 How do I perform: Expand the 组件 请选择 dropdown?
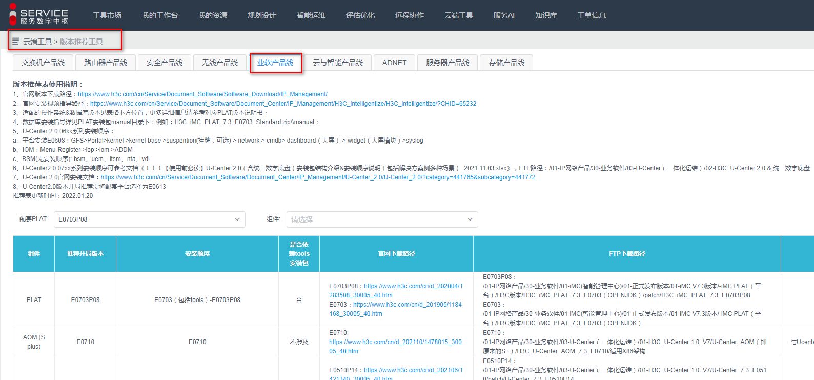click(382, 219)
